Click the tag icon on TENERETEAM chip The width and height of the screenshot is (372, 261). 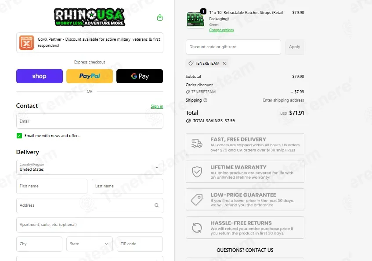point(191,63)
